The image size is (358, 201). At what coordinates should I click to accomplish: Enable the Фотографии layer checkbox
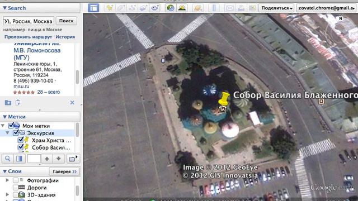16,180
